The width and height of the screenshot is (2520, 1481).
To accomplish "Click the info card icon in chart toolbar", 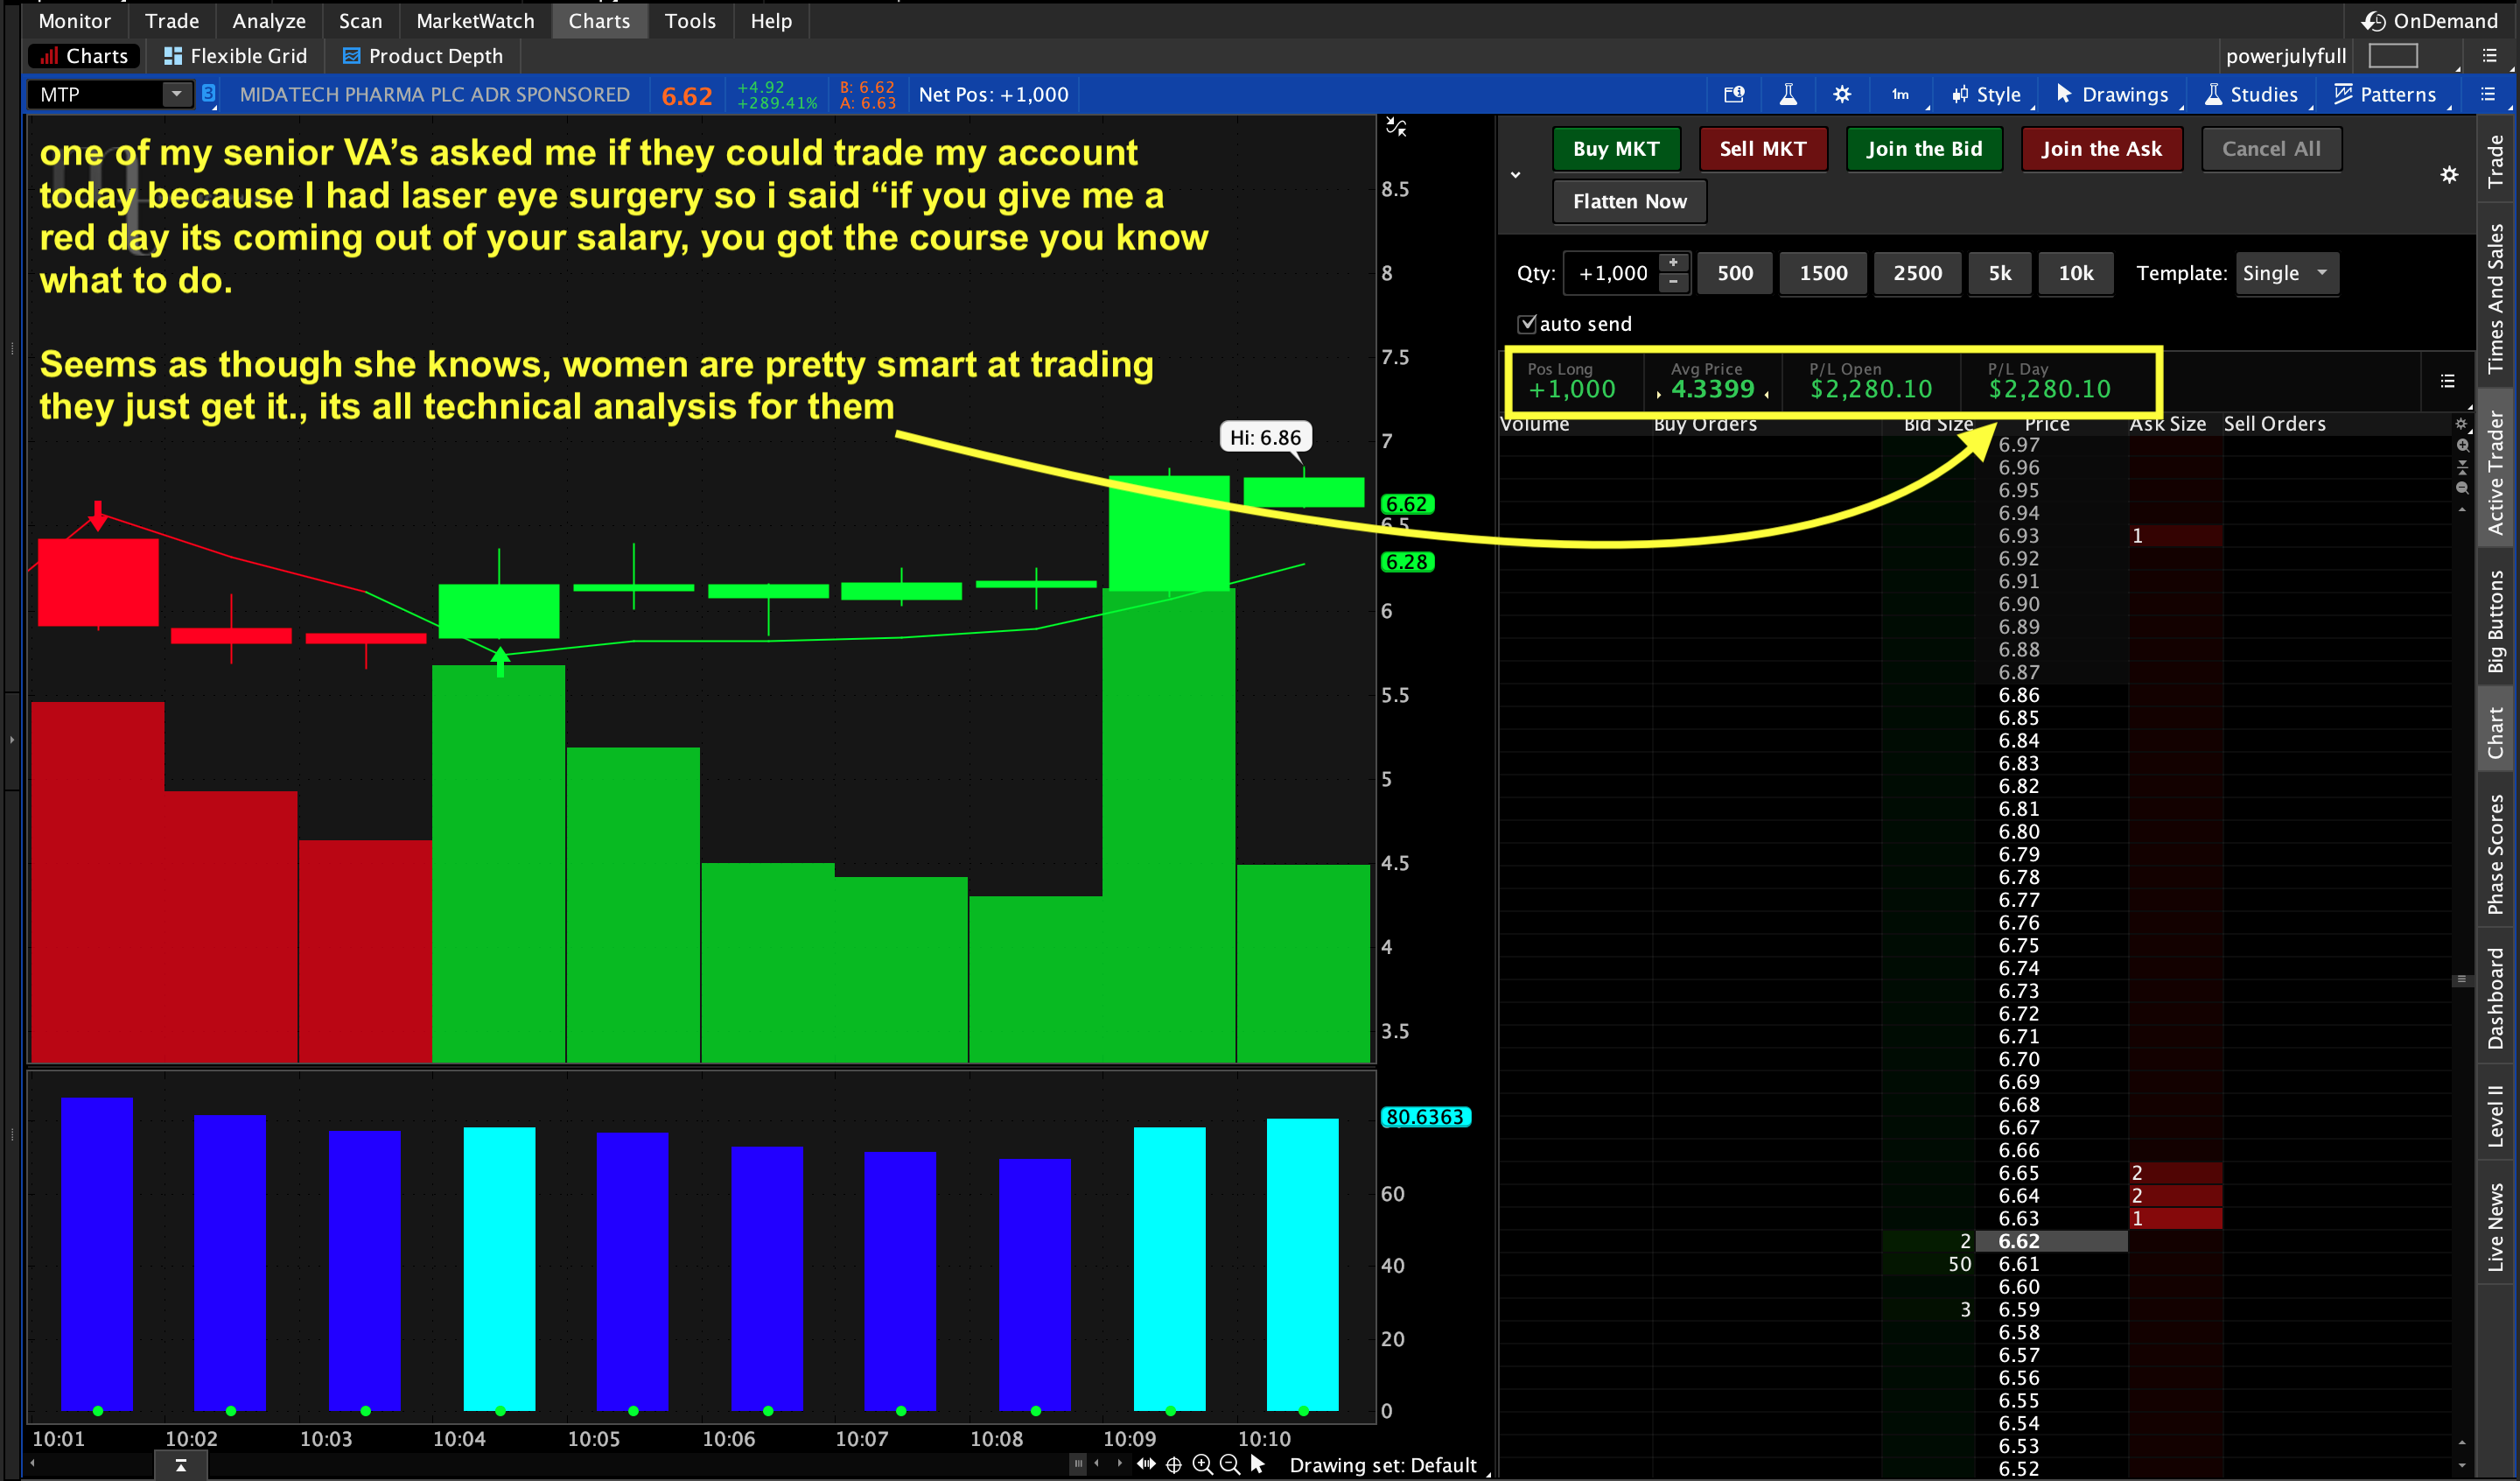I will pyautogui.click(x=1734, y=94).
